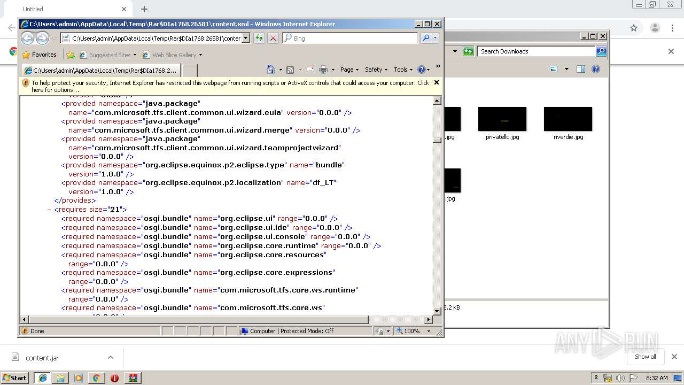
Task: Show hidden system tray icons
Action: click(596, 378)
